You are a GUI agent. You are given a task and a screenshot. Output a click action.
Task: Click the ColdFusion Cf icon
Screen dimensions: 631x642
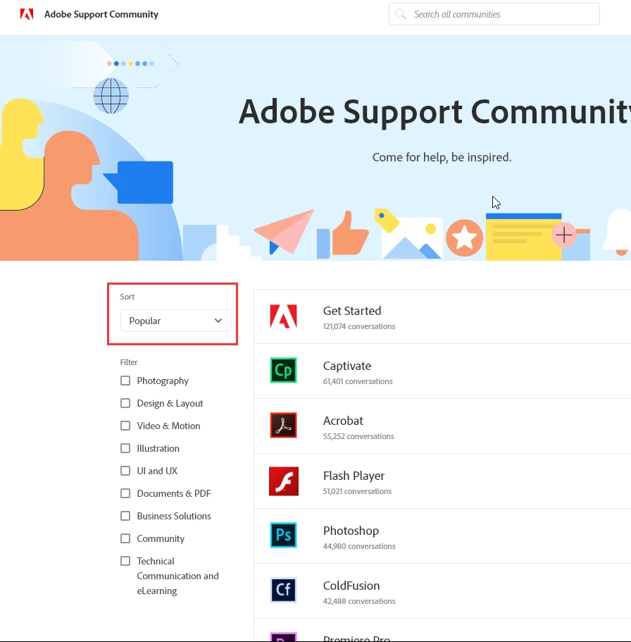point(283,590)
